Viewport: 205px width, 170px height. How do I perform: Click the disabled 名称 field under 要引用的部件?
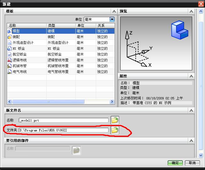(43, 148)
